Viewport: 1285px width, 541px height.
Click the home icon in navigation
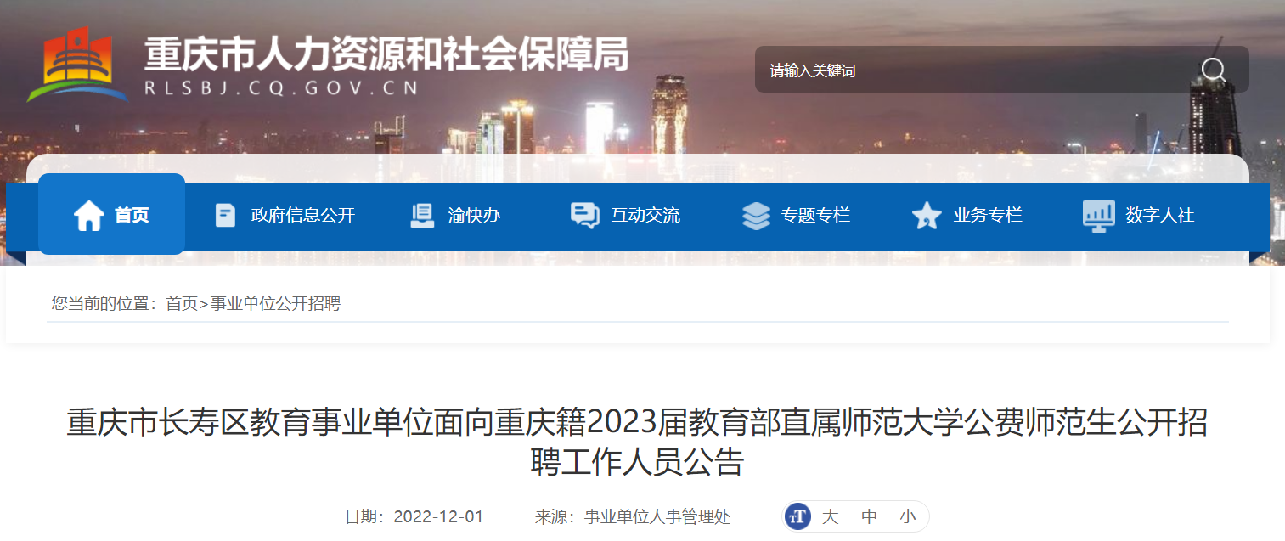89,216
